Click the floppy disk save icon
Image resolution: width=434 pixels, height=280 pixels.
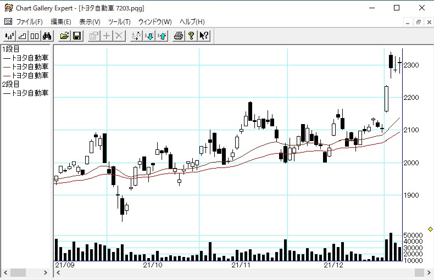77,36
